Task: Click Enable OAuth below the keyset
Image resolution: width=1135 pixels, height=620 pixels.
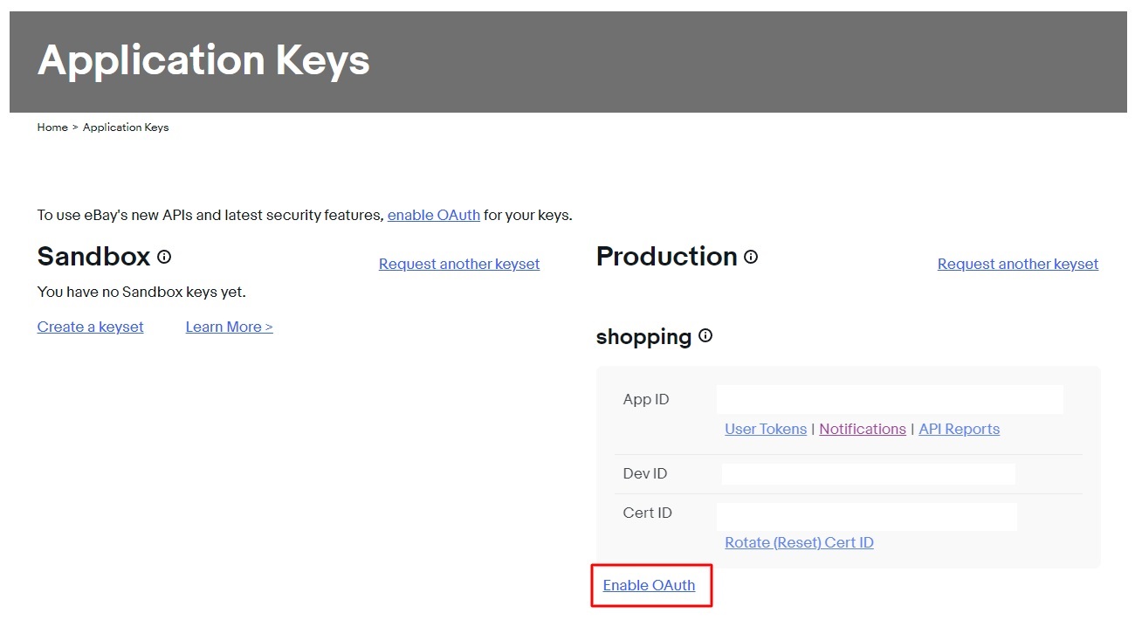Action: 650,585
